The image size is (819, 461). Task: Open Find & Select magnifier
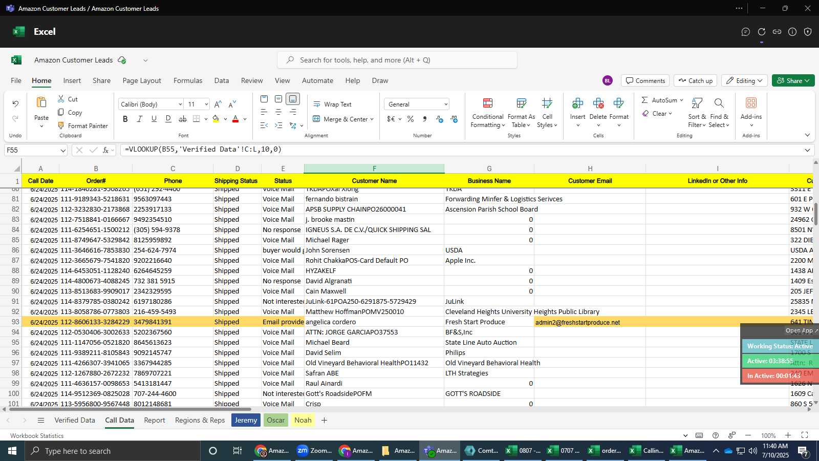point(719,113)
